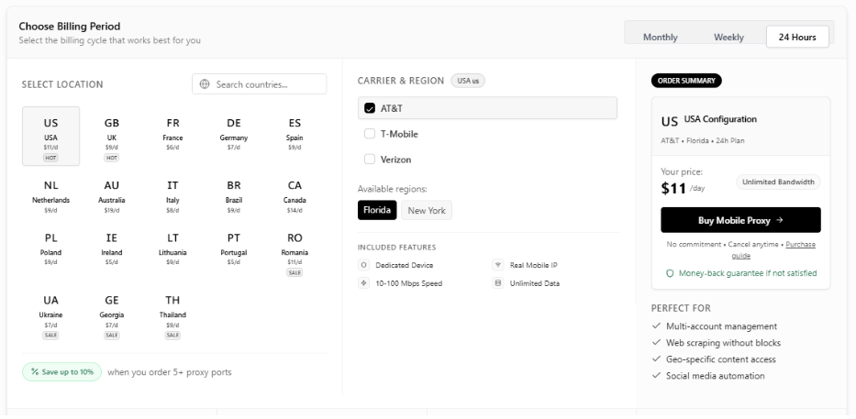Image resolution: width=856 pixels, height=419 pixels.
Task: Choose Lithuania location card
Action: (x=172, y=251)
